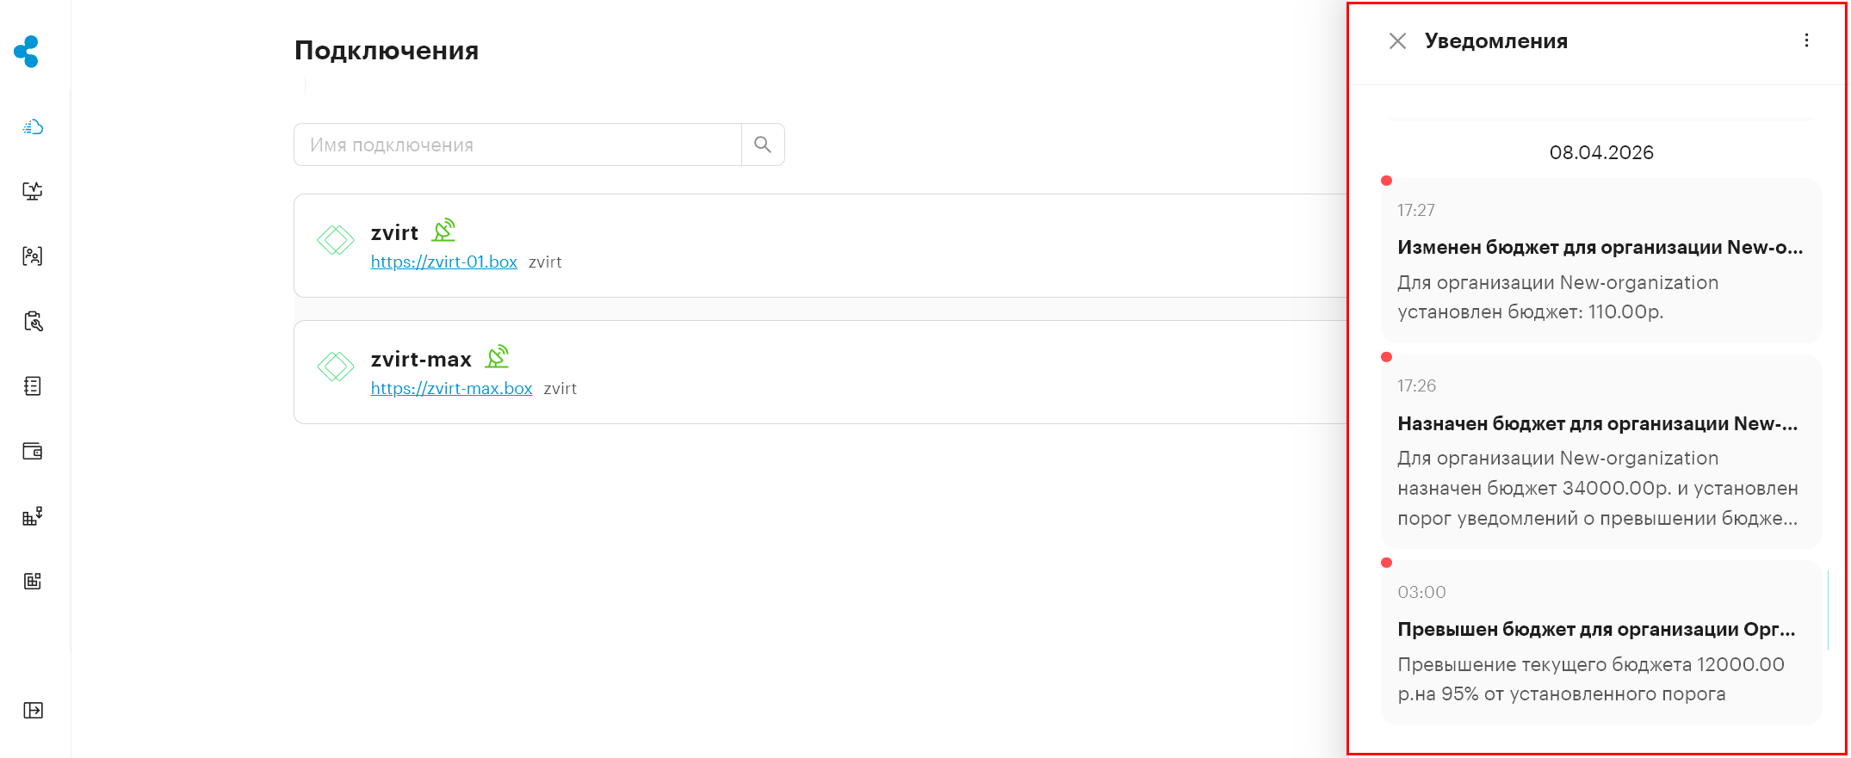1851x758 pixels.
Task: Open the 17:27 budget changed notification
Action: (1601, 261)
